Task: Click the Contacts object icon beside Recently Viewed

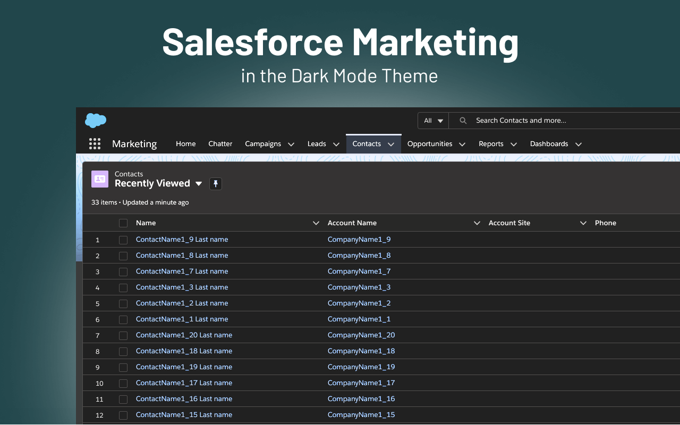Action: [x=99, y=179]
